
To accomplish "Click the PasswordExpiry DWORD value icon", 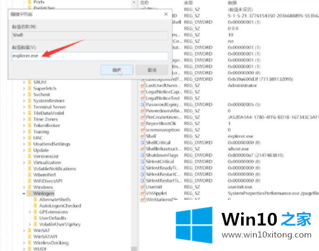I will [x=143, y=105].
